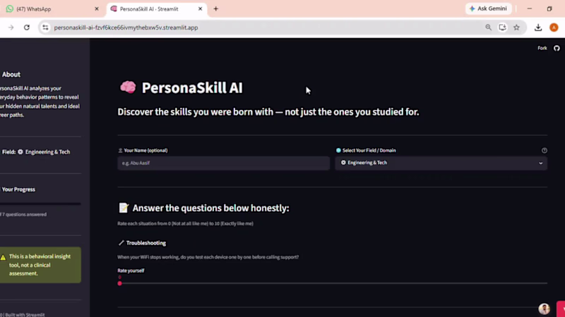Click the rating instructions caption text
565x317 pixels.
[185, 223]
